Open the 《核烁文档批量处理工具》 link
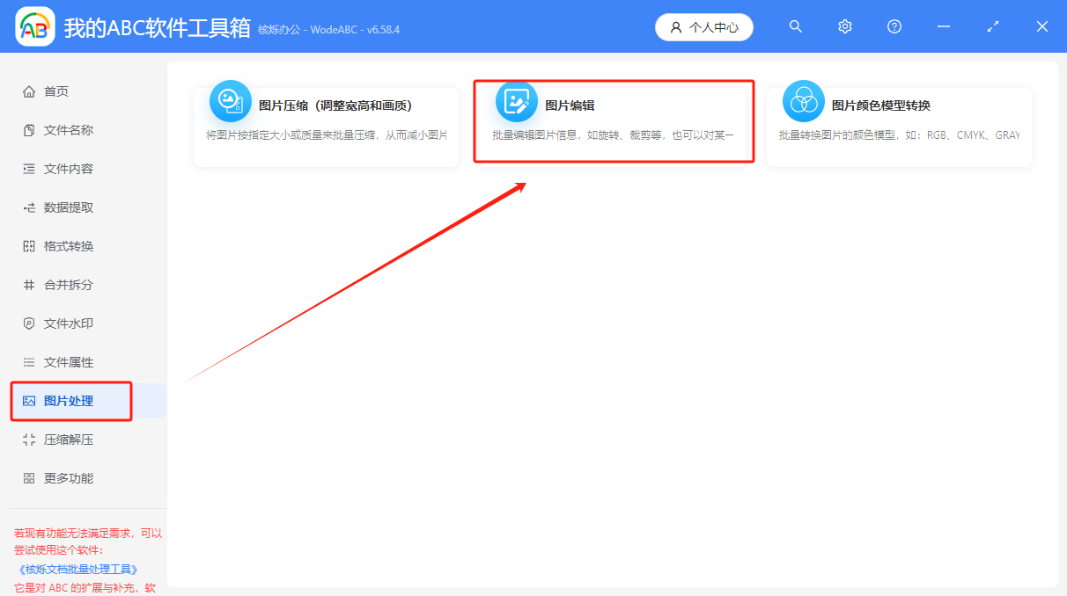This screenshot has width=1067, height=596. click(78, 569)
